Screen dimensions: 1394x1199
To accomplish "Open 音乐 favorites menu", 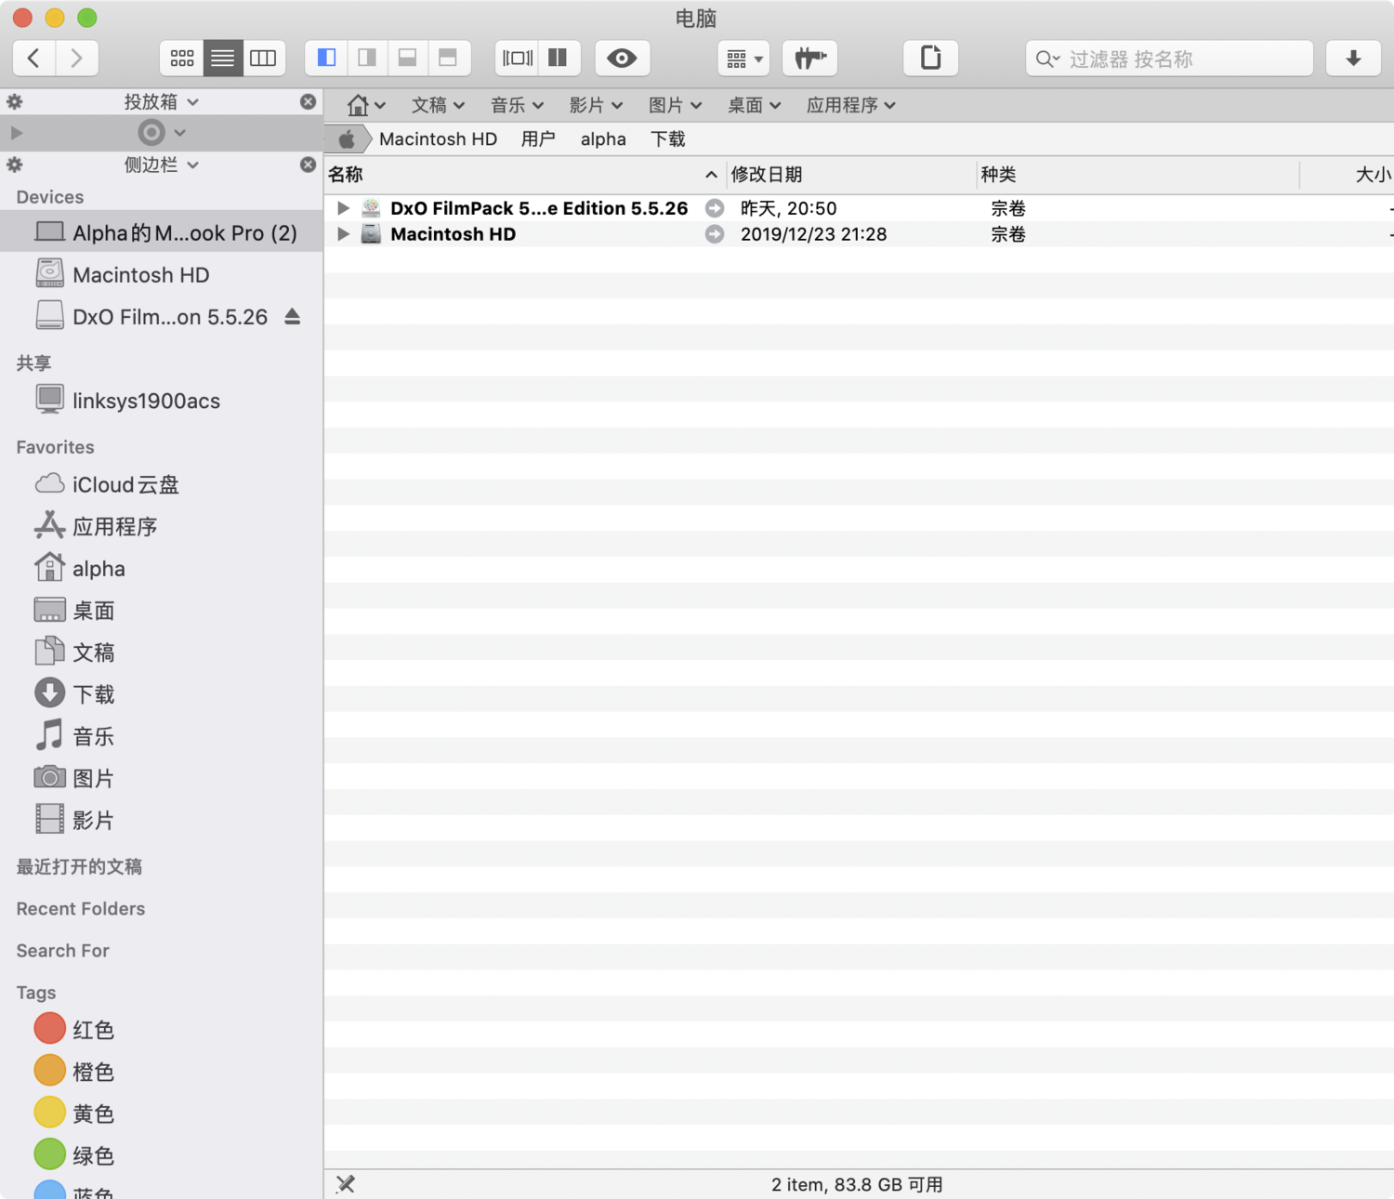I will pos(517,105).
